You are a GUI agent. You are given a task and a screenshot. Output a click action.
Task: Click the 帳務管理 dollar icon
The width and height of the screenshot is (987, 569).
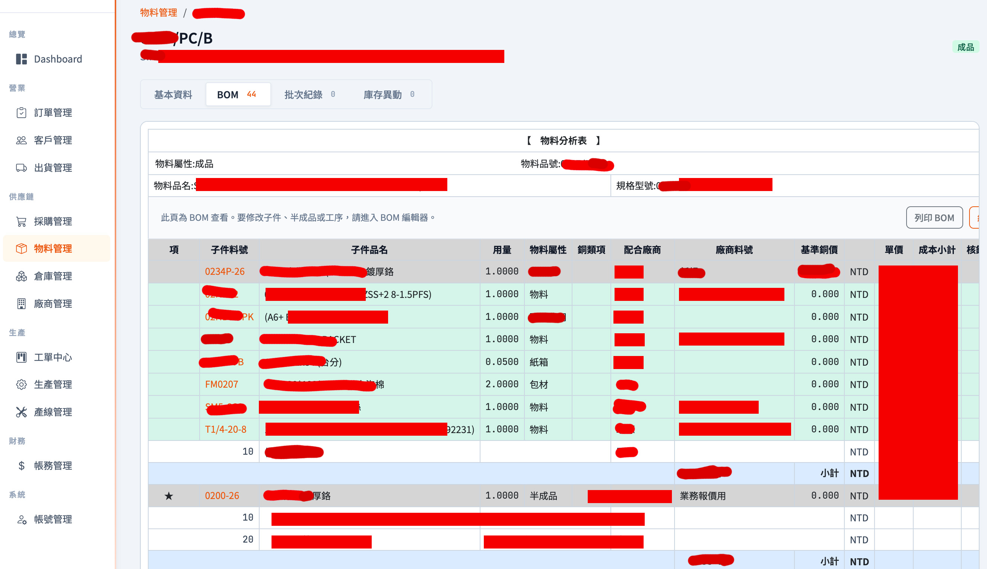tap(21, 465)
